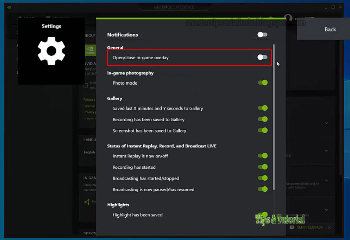Click the GeForce Experience title text
Image resolution: width=350 pixels, height=240 pixels.
pyautogui.click(x=174, y=7)
